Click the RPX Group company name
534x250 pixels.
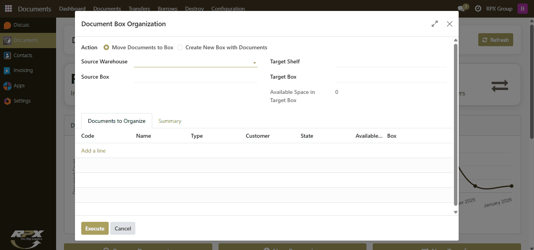pyautogui.click(x=499, y=9)
